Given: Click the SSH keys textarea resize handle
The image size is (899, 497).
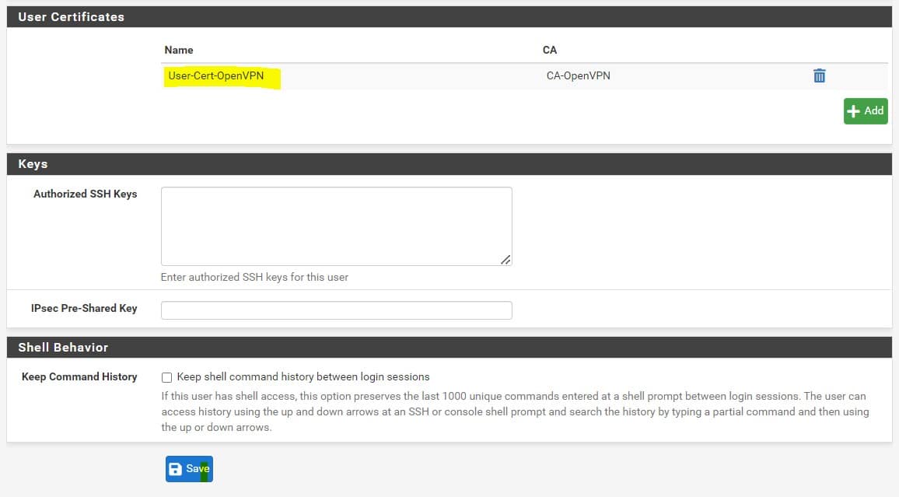Looking at the screenshot, I should coord(505,260).
